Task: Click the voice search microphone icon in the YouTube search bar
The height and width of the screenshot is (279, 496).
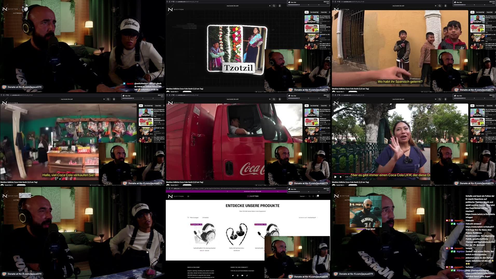Action: click(280, 5)
